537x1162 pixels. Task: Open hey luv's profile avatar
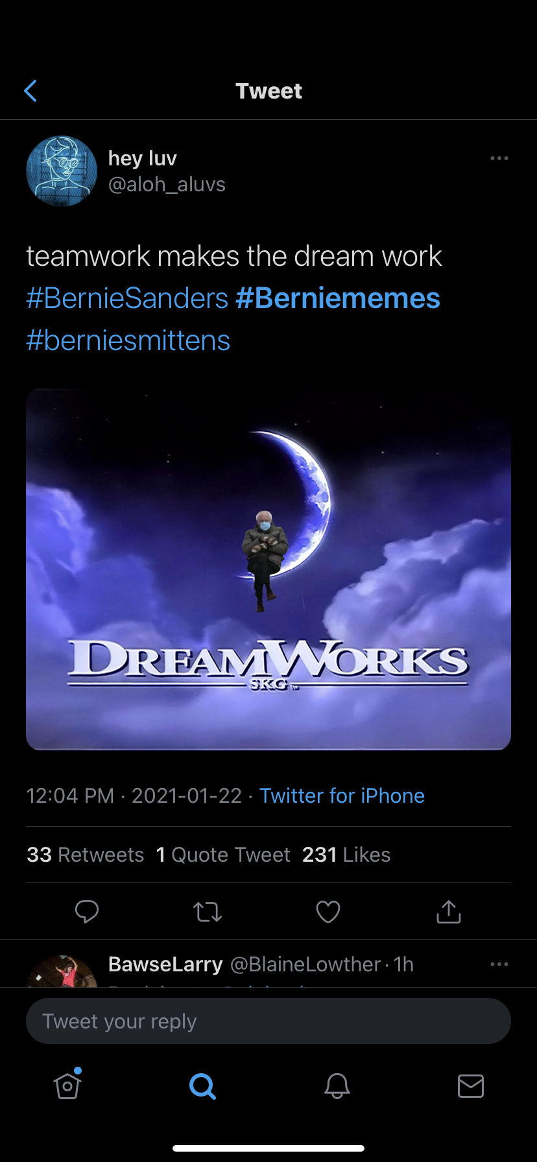pyautogui.click(x=62, y=171)
